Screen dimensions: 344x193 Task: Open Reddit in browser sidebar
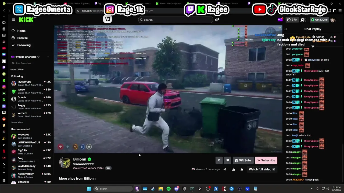4,119
